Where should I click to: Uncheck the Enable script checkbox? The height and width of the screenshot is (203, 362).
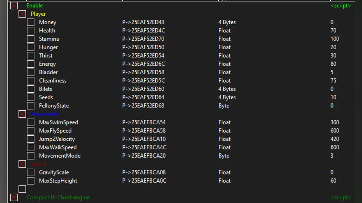click(x=14, y=6)
